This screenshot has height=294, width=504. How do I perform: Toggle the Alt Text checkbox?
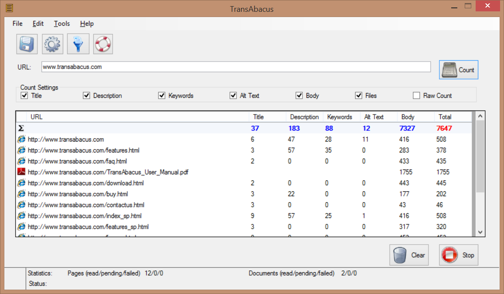[233, 96]
